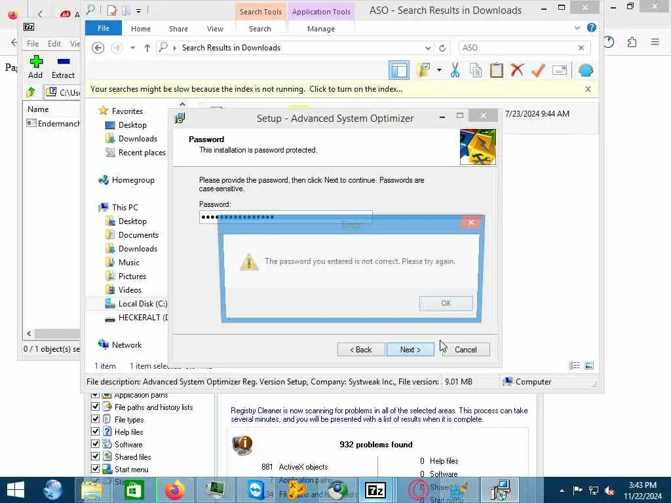This screenshot has width=671, height=503.
Task: Click the orange checkmark properties icon
Action: click(538, 70)
